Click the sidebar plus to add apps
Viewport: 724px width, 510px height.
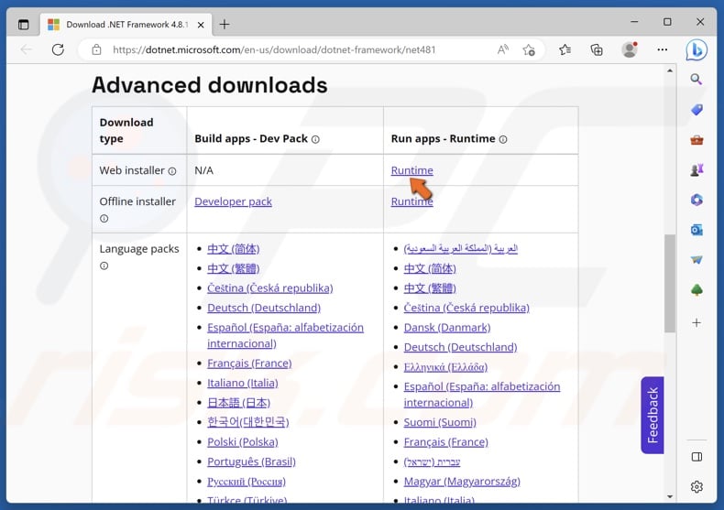pyautogui.click(x=697, y=323)
